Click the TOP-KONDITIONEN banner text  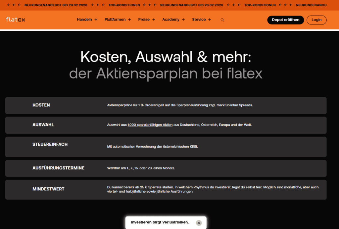click(124, 5)
